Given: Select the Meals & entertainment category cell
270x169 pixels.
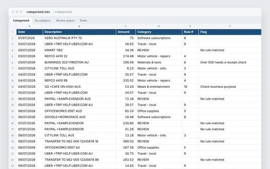Looking at the screenshot, I should [159, 87].
